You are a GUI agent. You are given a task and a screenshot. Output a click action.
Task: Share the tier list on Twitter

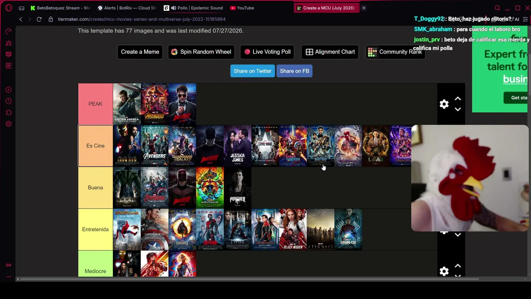coord(253,71)
